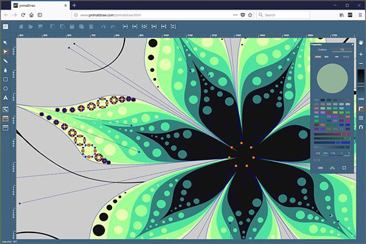Click the delete trash icon

coord(91,27)
